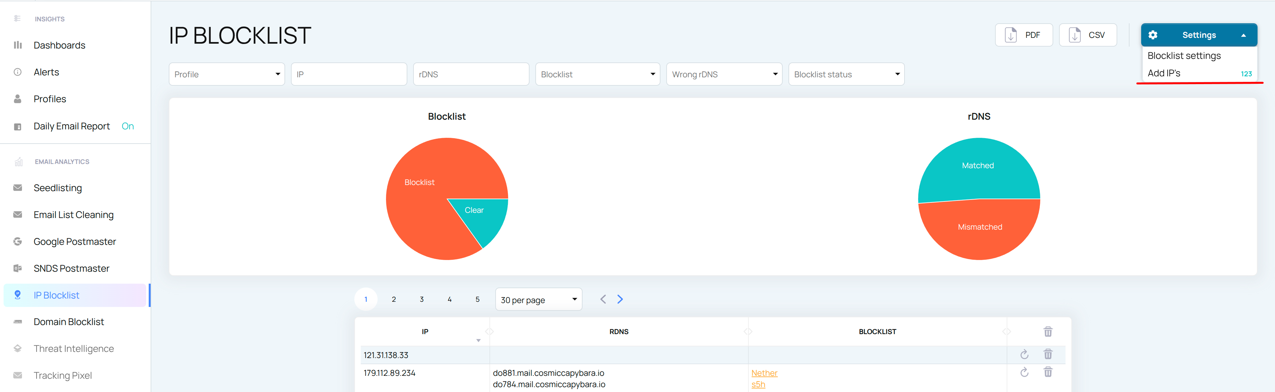Delete the 121.31.138.33 row

pos(1048,354)
